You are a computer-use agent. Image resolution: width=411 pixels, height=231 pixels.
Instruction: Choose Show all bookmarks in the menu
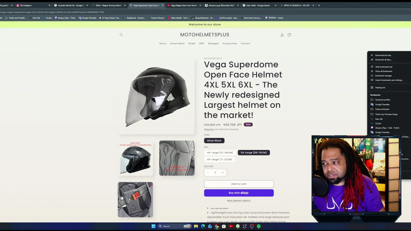384,71
